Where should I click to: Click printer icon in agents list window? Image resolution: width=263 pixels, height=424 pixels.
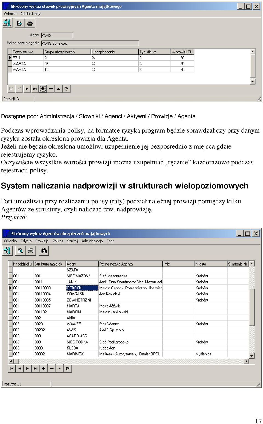(30, 250)
